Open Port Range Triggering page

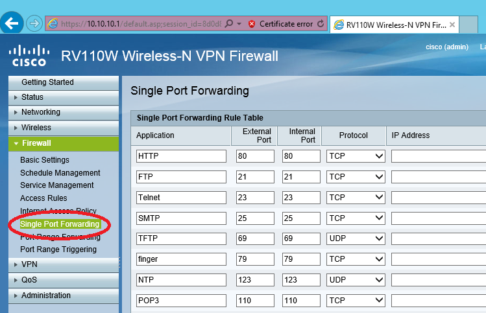[x=58, y=249]
